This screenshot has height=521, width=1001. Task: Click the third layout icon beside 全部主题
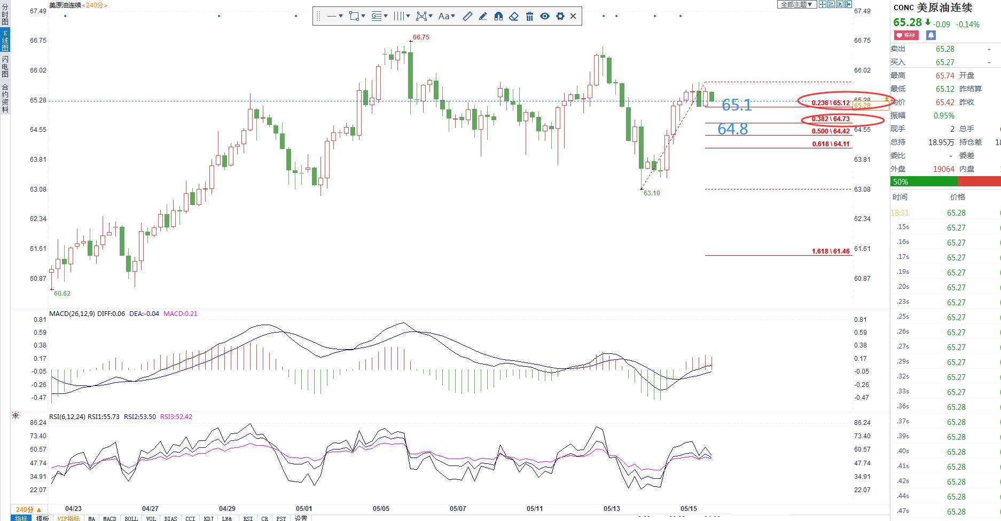(839, 4)
